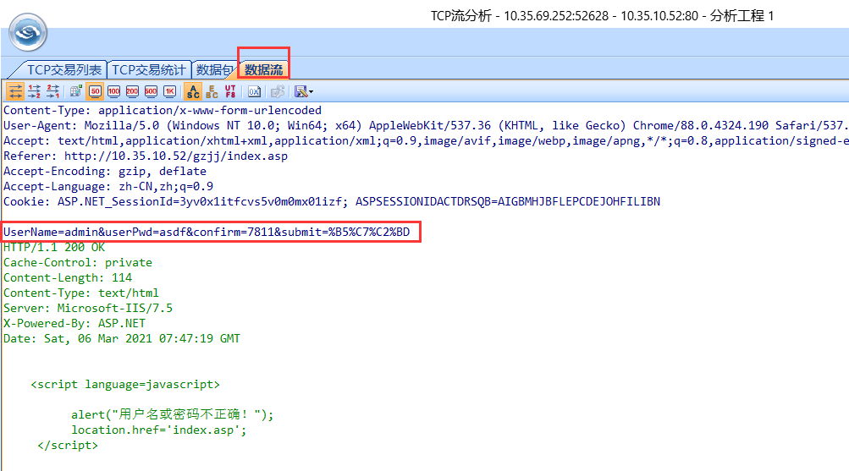Click the Cache-Control: private line

click(x=78, y=262)
